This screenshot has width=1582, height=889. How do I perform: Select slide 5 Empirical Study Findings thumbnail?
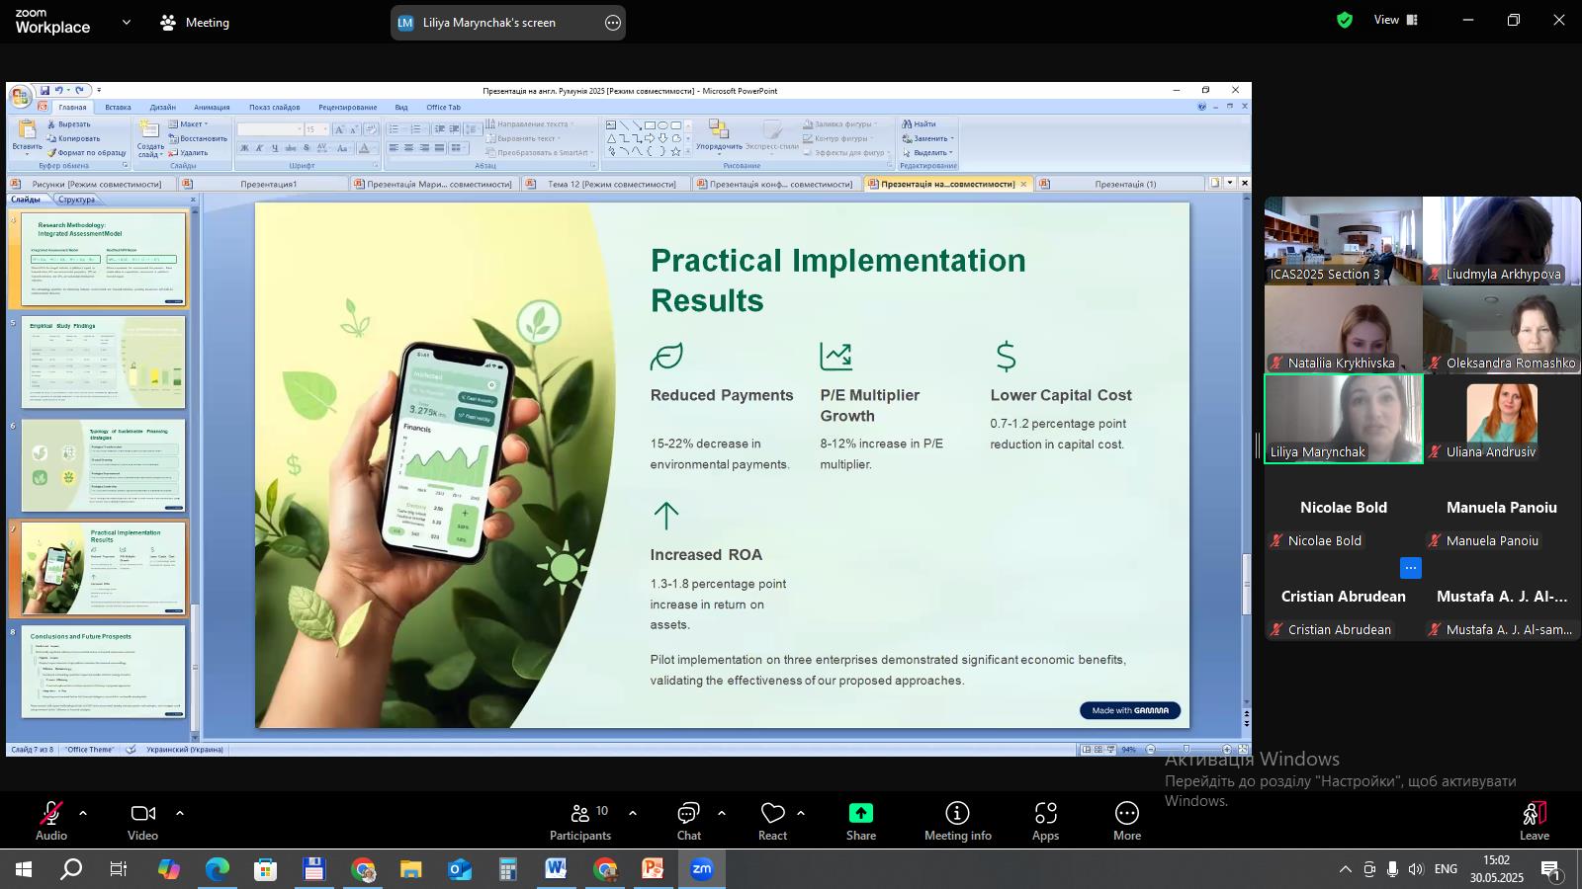pos(104,363)
